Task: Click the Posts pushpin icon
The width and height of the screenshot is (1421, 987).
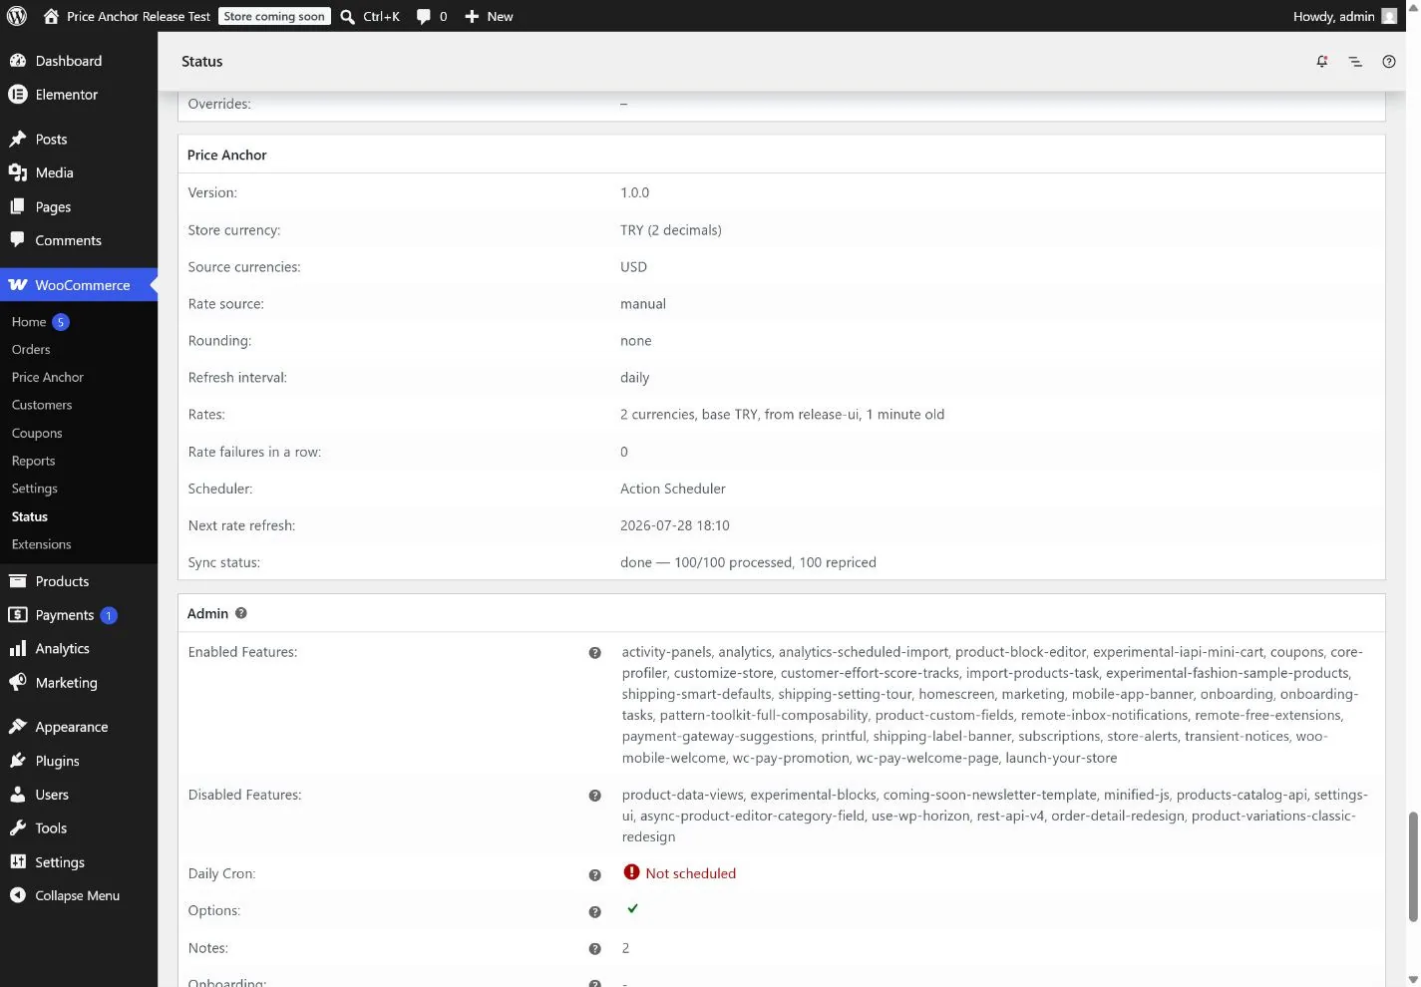Action: point(17,139)
